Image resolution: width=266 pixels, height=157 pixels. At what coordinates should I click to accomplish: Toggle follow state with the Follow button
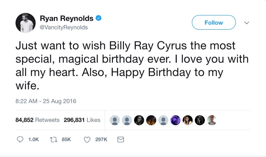(213, 23)
